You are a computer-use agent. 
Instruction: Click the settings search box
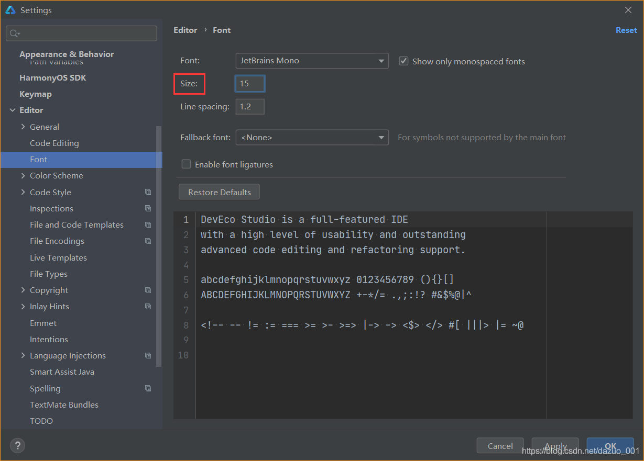(x=81, y=33)
